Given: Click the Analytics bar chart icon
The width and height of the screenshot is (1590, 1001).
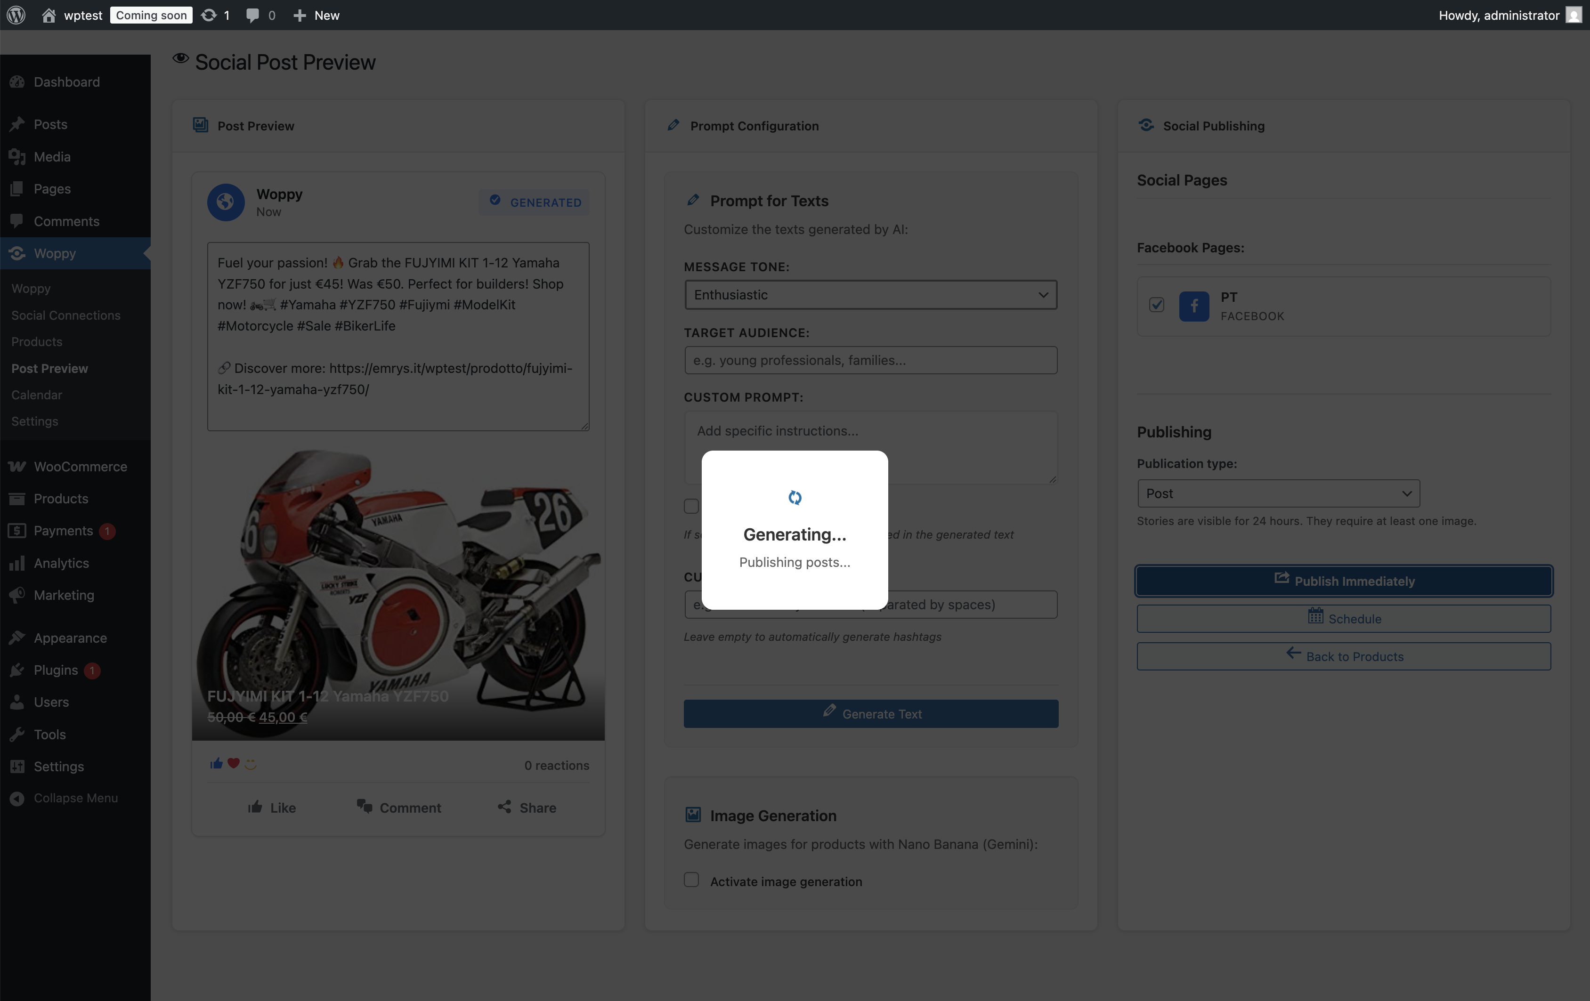Looking at the screenshot, I should 17,563.
